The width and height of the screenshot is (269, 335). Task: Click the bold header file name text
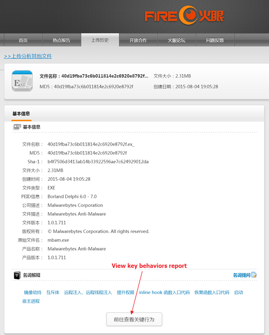tap(94, 76)
